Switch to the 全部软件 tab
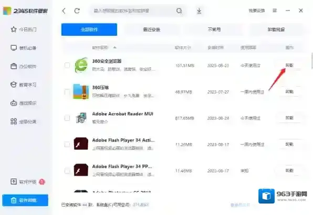The image size is (313, 215). 89,29
